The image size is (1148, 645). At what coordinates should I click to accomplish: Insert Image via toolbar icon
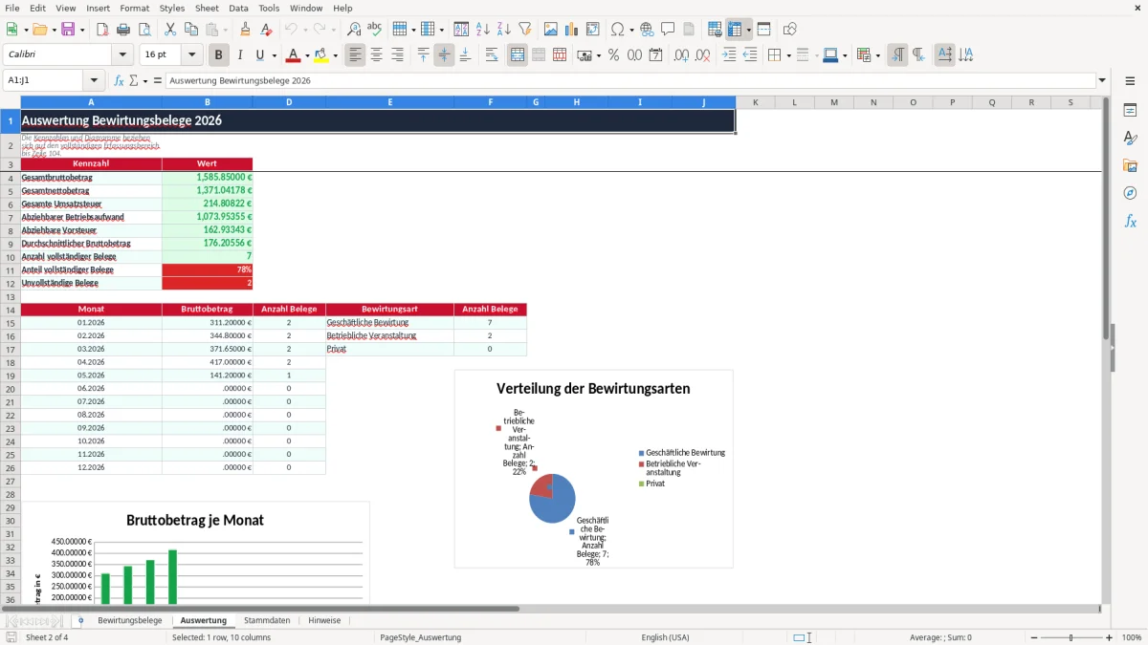point(551,30)
